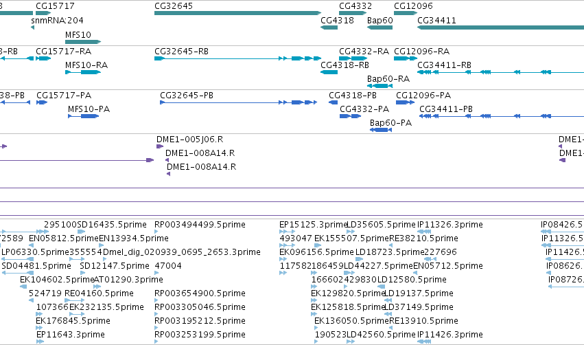This screenshot has width=584, height=345.
Task: Click the long CG32645 gene bar
Action: 237,13
